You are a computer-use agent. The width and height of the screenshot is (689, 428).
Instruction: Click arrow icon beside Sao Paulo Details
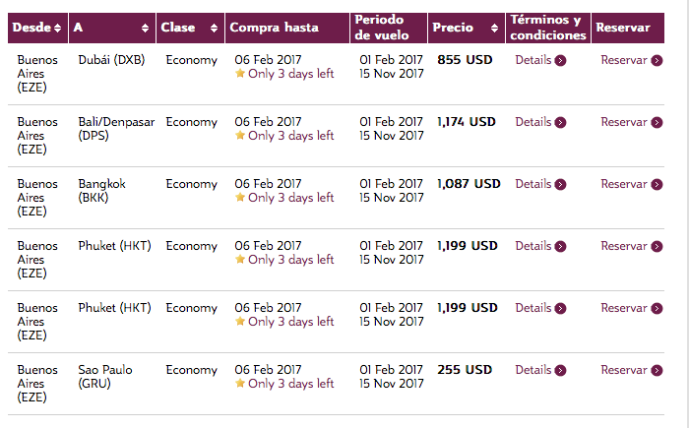pyautogui.click(x=560, y=370)
